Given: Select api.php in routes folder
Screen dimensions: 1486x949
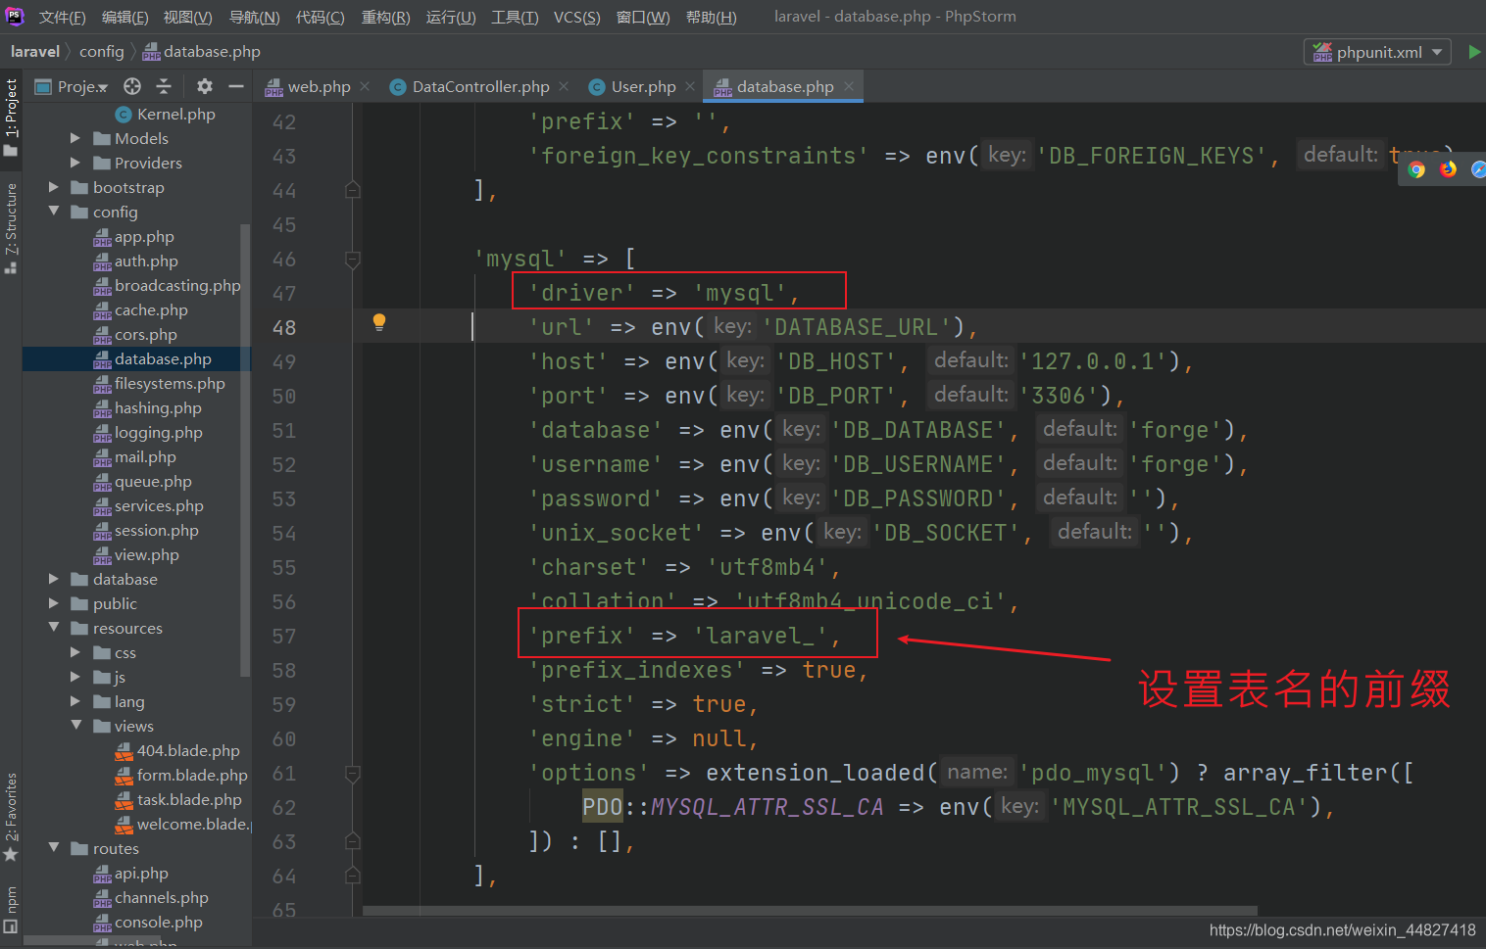Looking at the screenshot, I should [130, 873].
